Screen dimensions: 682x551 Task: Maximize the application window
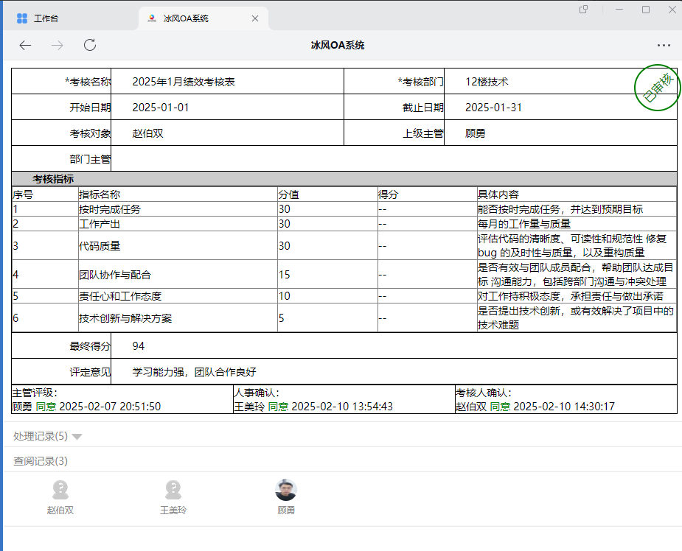click(646, 10)
